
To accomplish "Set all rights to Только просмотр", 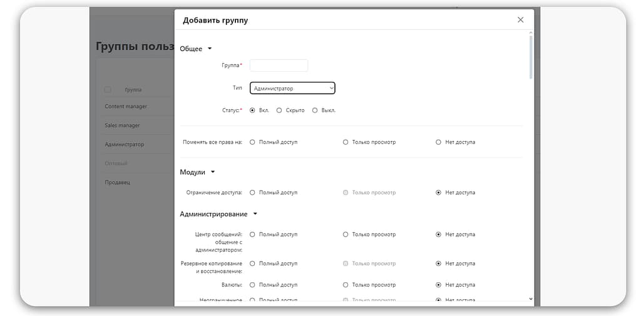I will pyautogui.click(x=346, y=142).
